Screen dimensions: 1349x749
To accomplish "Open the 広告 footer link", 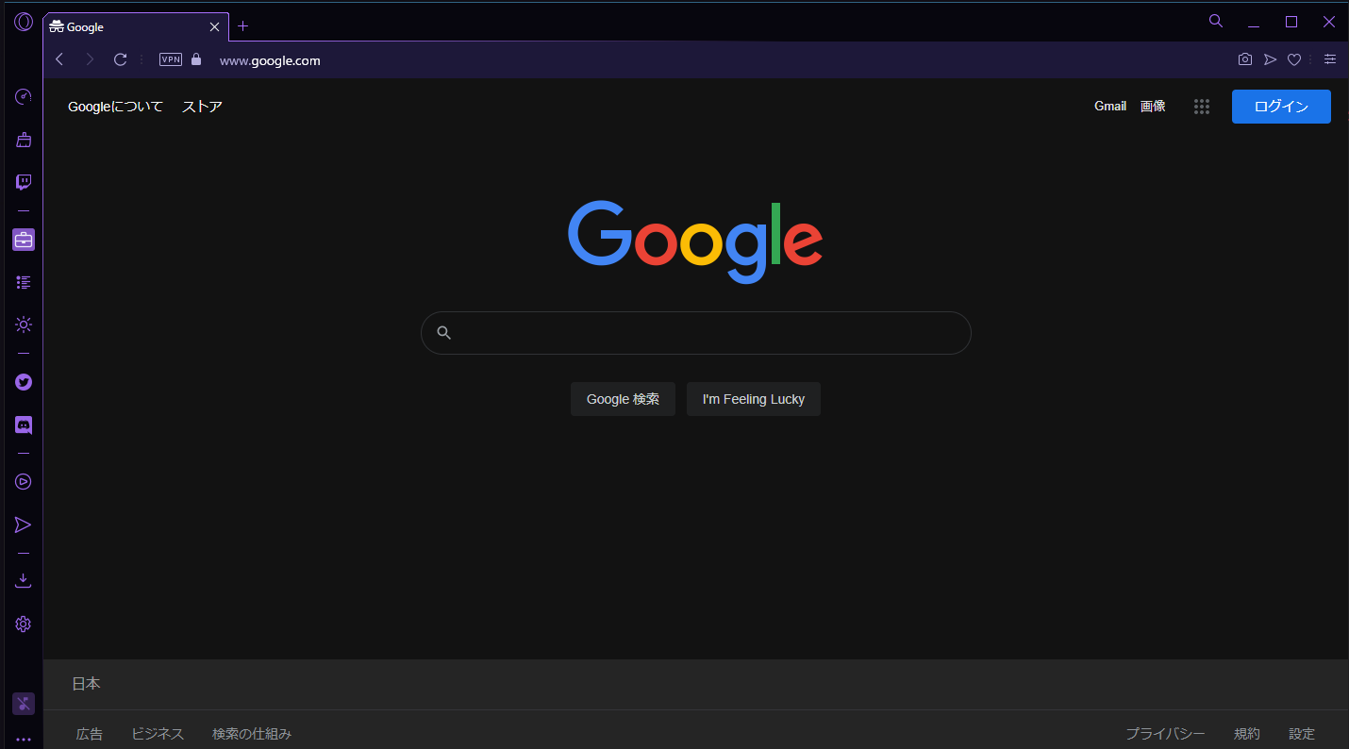I will (x=90, y=734).
